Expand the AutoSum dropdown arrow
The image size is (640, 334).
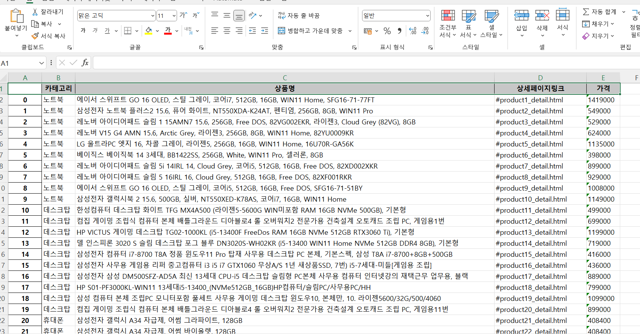(624, 12)
